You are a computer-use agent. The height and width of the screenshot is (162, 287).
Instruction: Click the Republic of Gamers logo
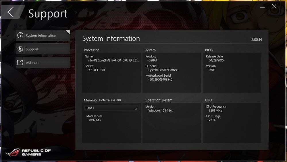[28, 152]
